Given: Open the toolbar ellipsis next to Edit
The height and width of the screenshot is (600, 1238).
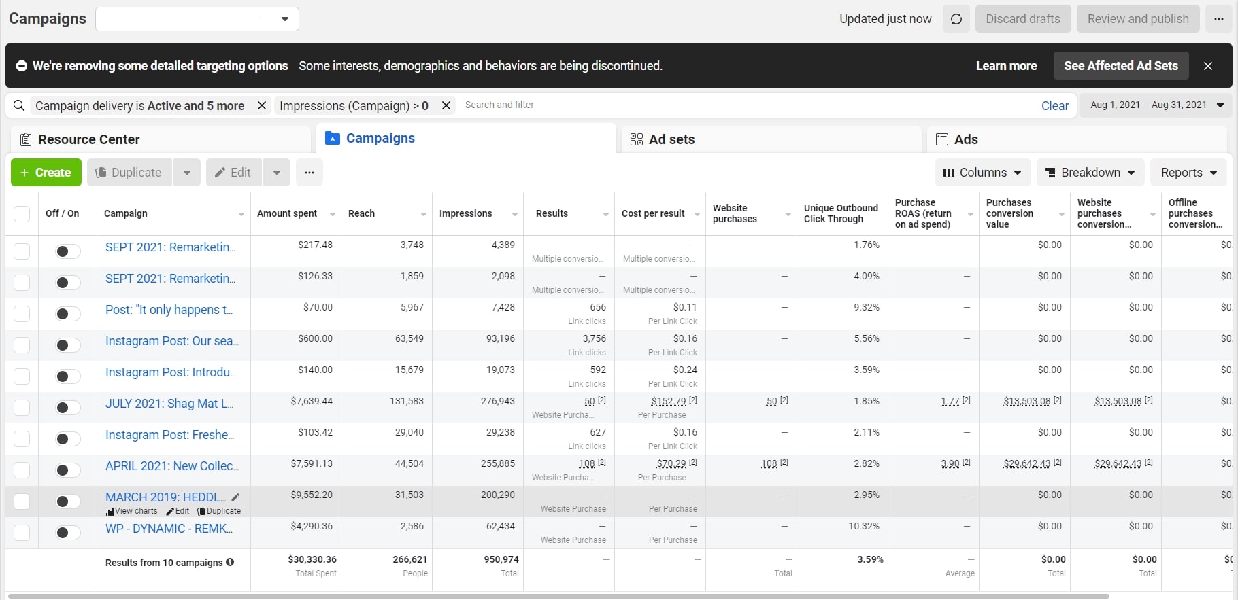Looking at the screenshot, I should tap(309, 173).
